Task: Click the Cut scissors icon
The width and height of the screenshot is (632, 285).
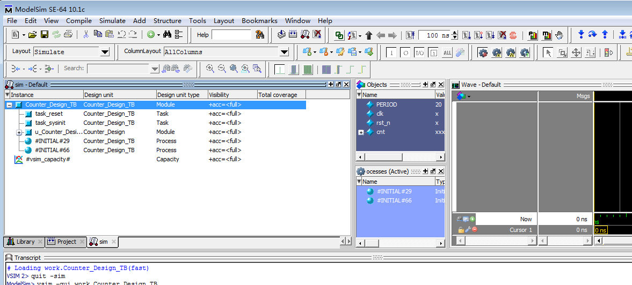Action: click(x=85, y=35)
